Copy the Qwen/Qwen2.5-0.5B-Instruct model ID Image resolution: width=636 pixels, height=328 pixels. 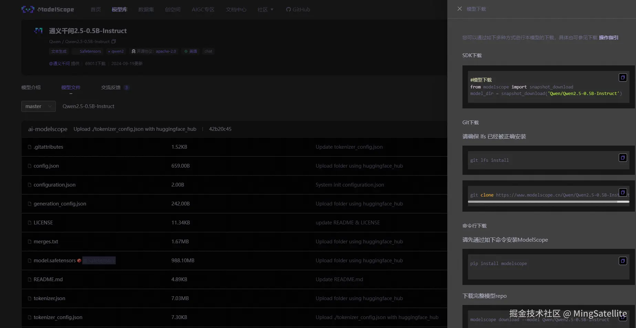(114, 42)
